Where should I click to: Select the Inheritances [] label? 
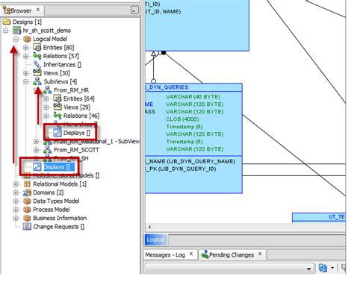coord(62,64)
